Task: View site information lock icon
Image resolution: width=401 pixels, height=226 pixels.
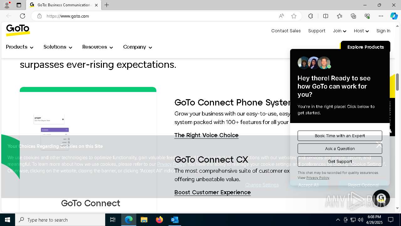Action: coord(39,16)
